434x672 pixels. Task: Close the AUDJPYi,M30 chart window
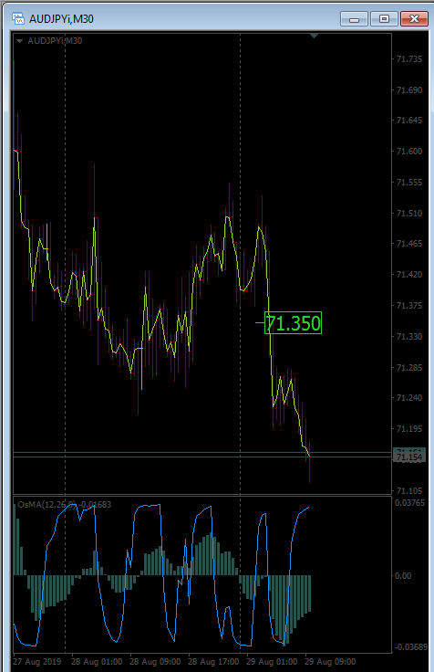(x=414, y=19)
